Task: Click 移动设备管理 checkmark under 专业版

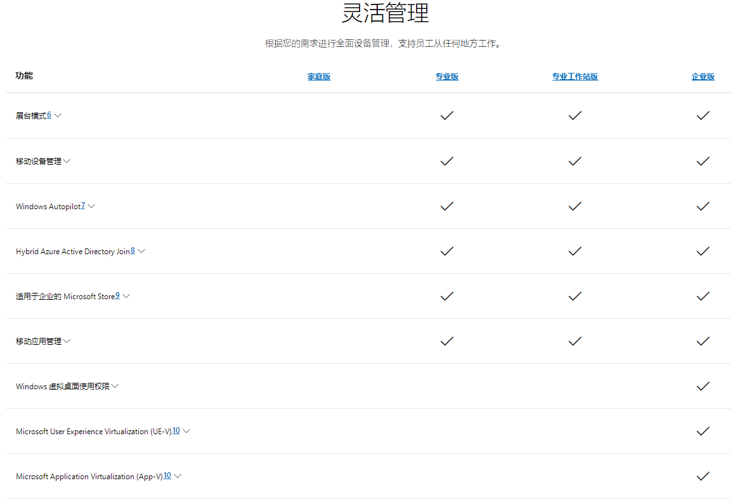Action: pyautogui.click(x=447, y=161)
